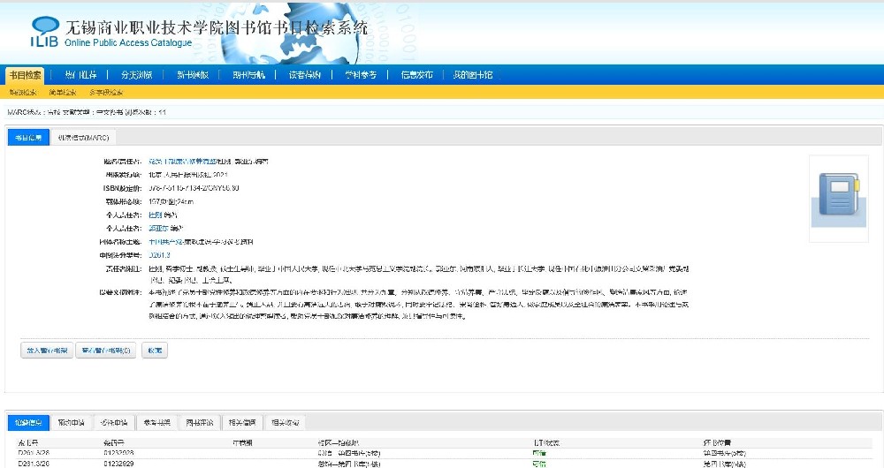This screenshot has width=884, height=468.
Task: Open the 图书评论 tab
Action: point(201,422)
